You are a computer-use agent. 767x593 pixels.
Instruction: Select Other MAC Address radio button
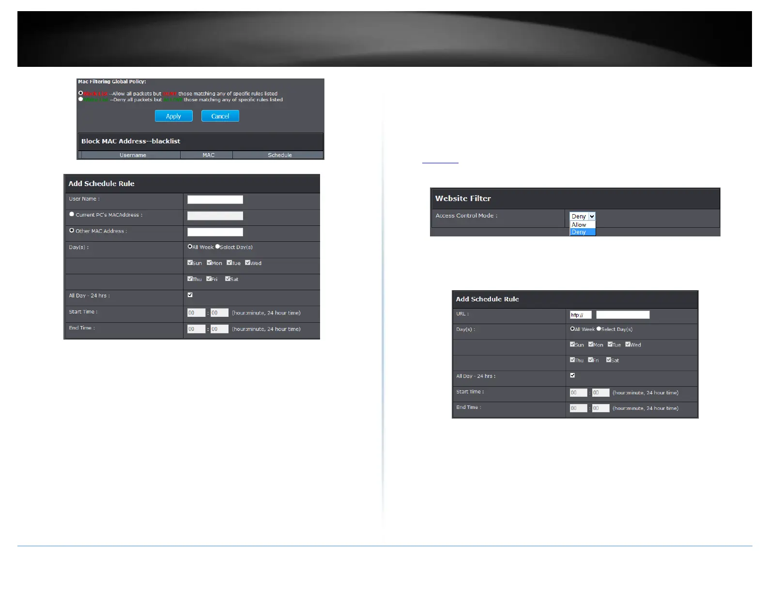(x=72, y=231)
